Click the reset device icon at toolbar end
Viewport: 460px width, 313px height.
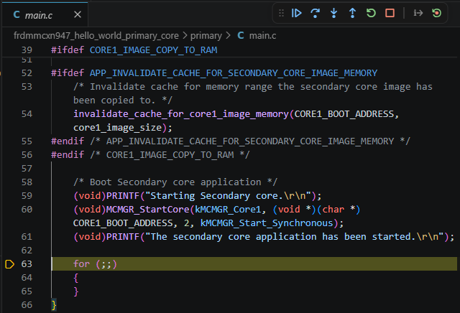(437, 13)
